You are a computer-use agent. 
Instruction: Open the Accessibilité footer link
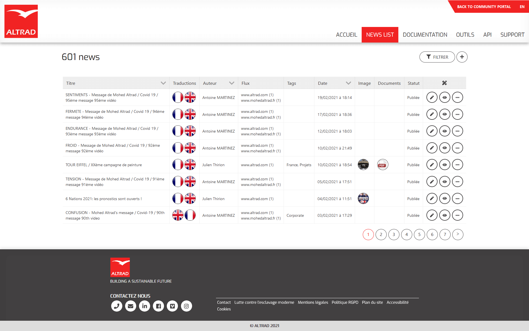(x=398, y=302)
